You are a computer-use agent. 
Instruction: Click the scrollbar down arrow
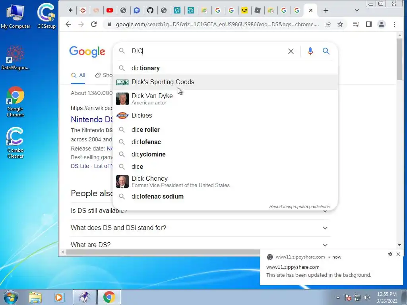[399, 245]
